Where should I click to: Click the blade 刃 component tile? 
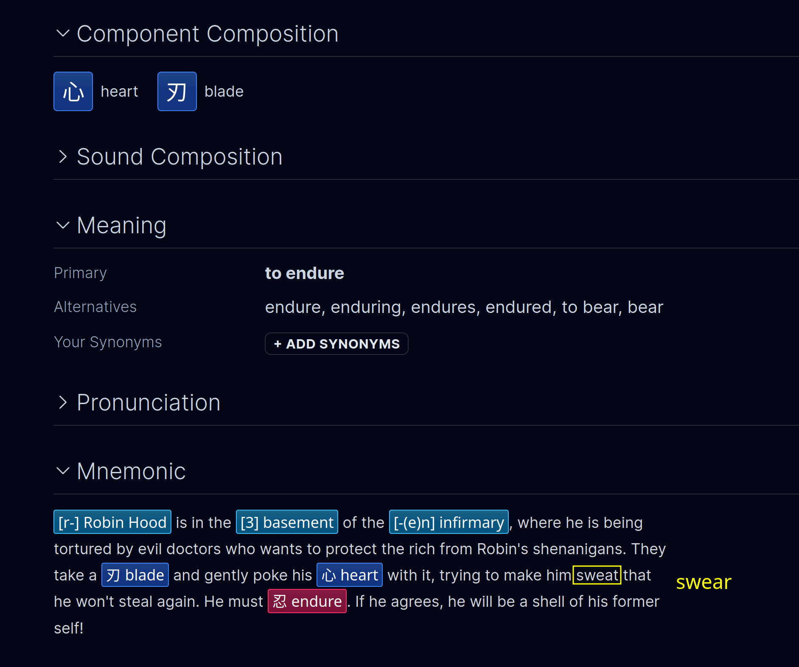[177, 92]
